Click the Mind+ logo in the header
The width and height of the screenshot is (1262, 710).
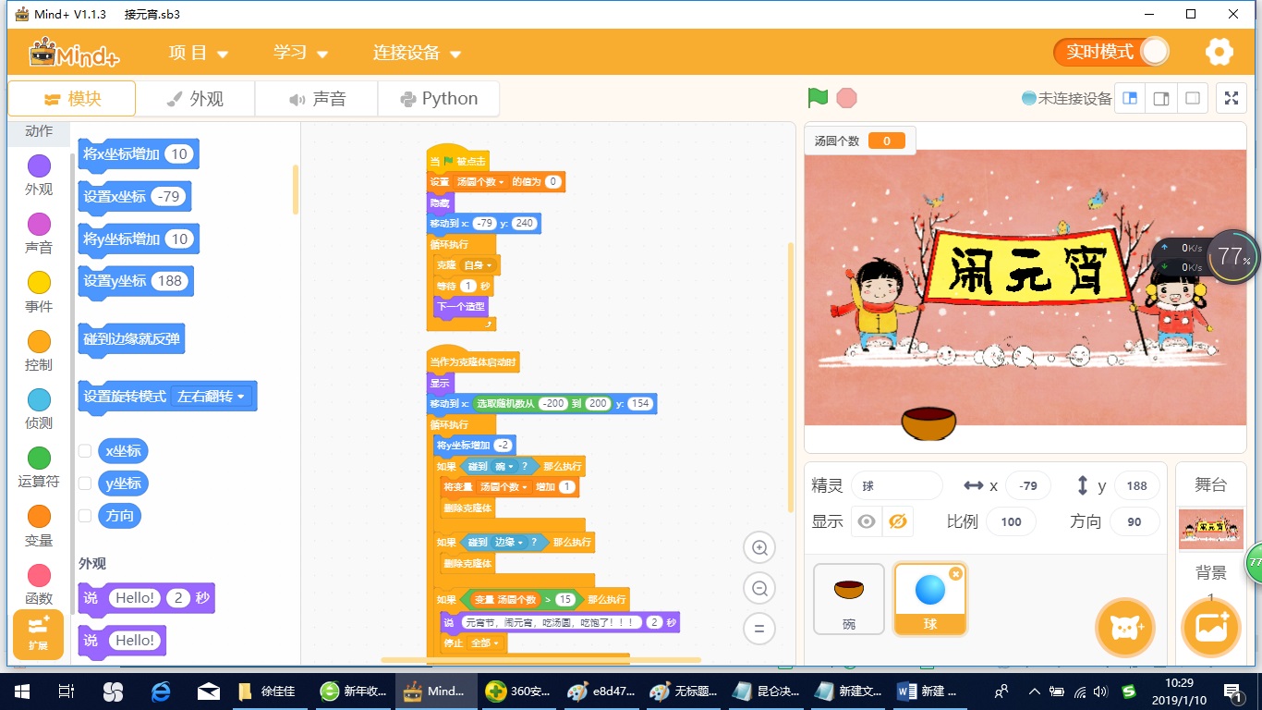pos(75,53)
